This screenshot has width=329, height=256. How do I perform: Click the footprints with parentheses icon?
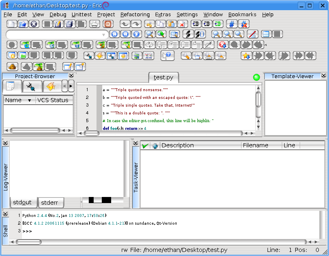click(200, 34)
